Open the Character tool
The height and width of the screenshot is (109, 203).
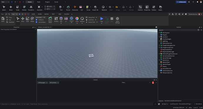point(75,8)
